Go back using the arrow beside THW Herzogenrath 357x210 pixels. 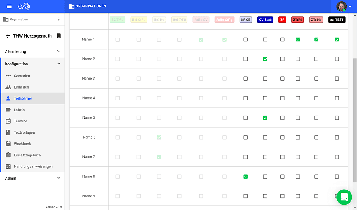click(8, 35)
